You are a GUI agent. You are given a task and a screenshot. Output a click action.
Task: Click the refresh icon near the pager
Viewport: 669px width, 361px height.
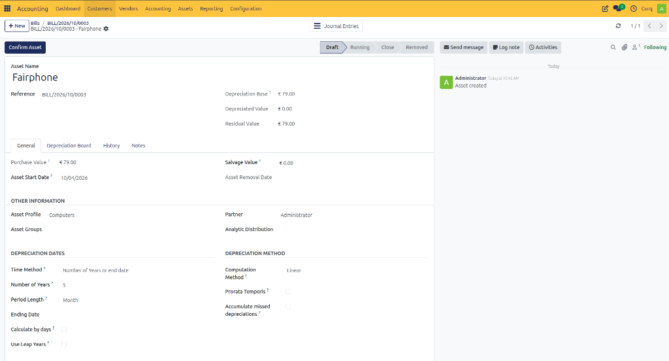tap(618, 26)
